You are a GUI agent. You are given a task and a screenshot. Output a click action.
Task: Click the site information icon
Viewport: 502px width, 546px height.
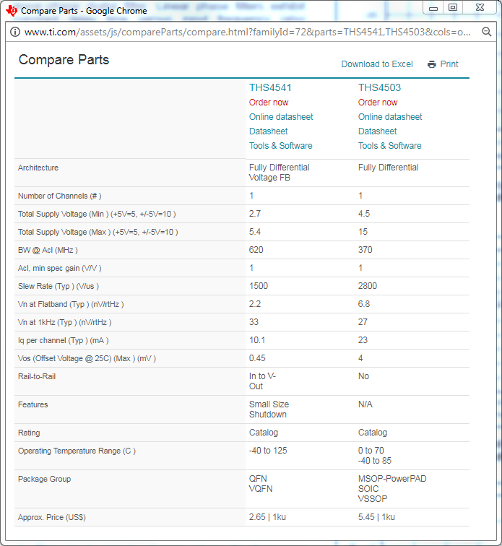coord(14,32)
